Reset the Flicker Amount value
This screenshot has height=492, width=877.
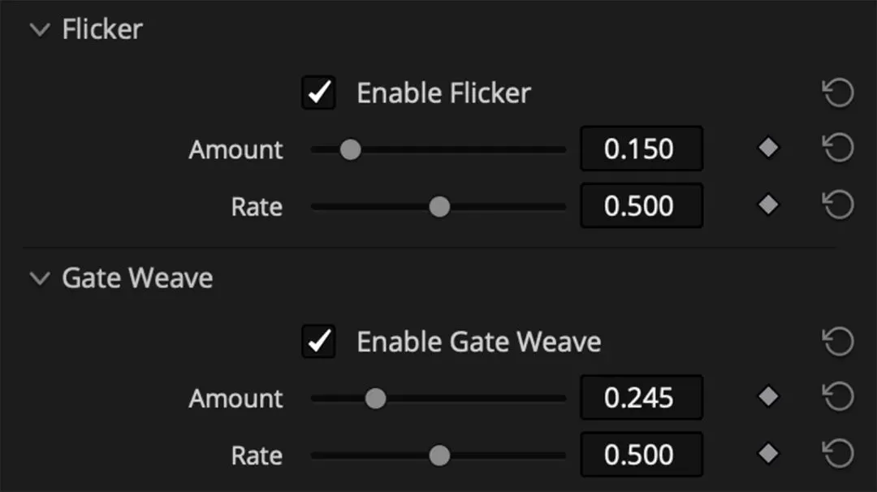coord(838,149)
